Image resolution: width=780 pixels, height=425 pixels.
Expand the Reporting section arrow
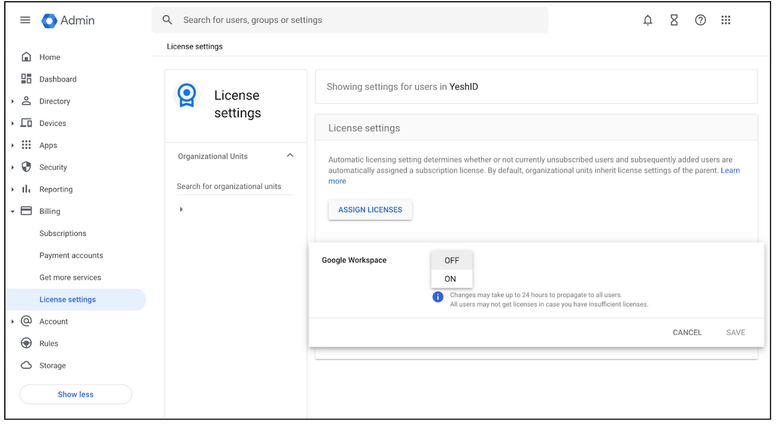coord(13,189)
